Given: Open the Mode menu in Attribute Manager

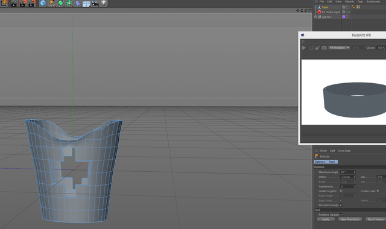Looking at the screenshot, I should coord(323,151).
